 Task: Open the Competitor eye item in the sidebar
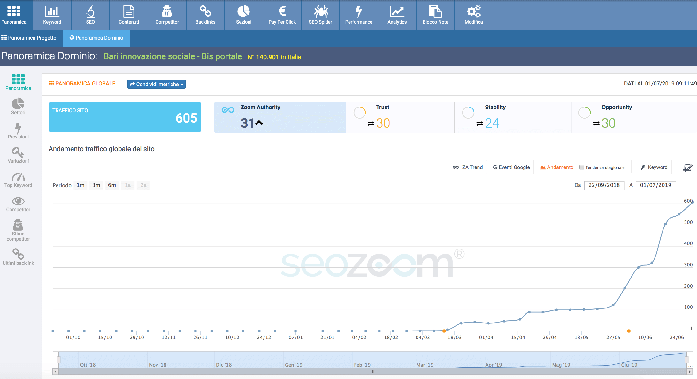tap(18, 204)
